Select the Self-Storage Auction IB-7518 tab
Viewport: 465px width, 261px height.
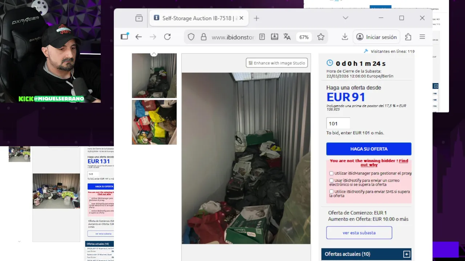(x=199, y=18)
